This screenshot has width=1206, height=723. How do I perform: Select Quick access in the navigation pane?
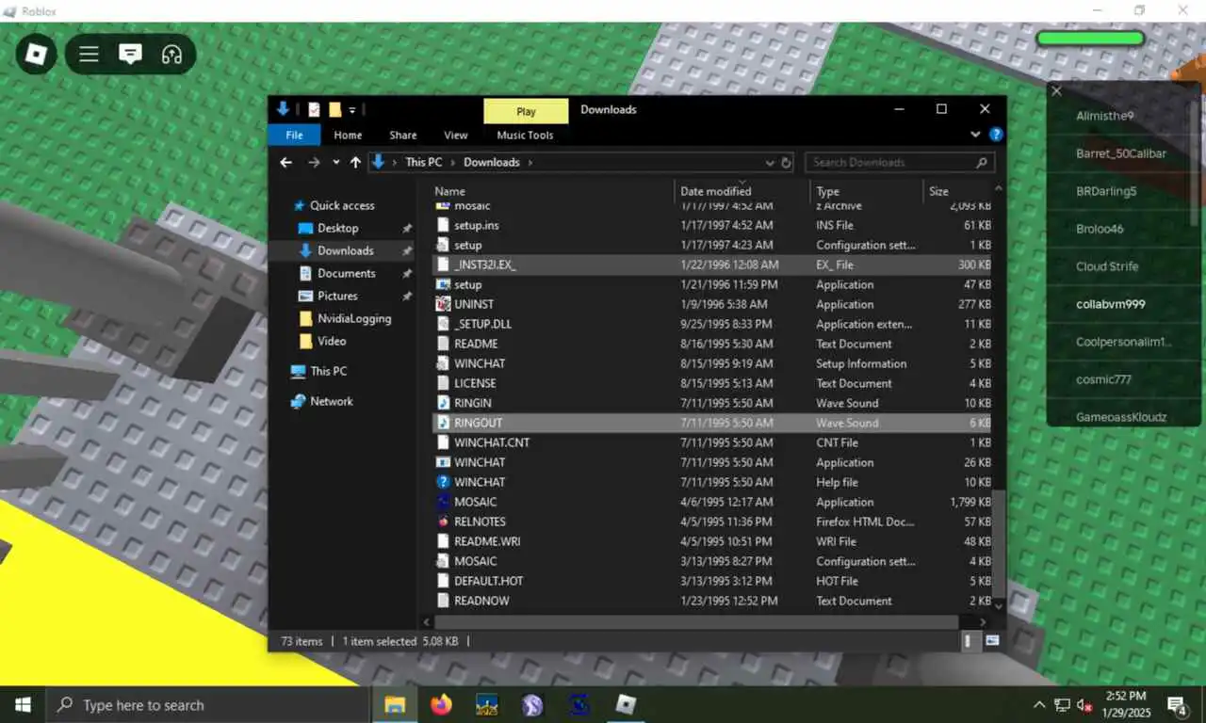pos(342,205)
